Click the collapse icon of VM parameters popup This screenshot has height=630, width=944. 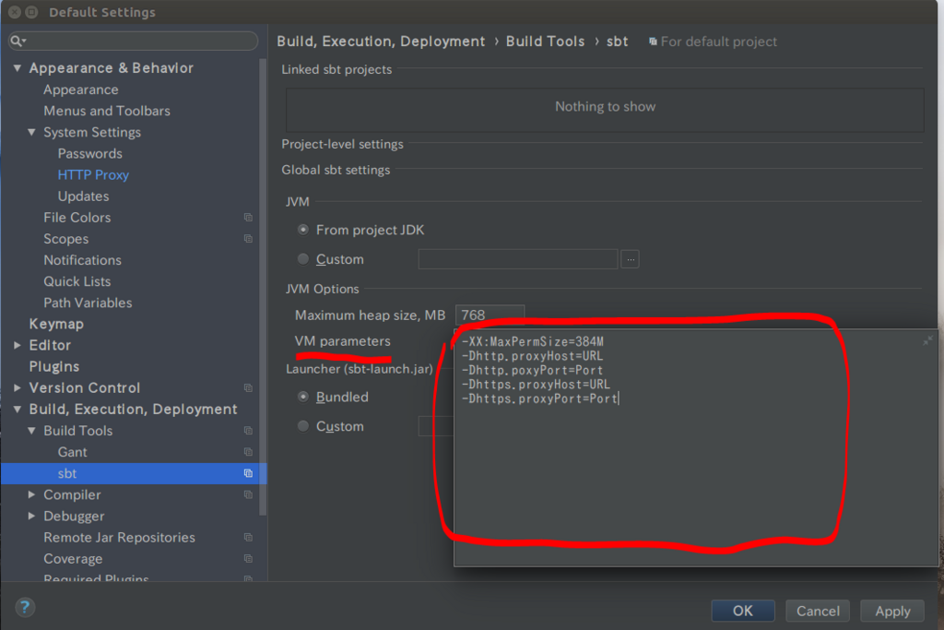click(x=927, y=340)
